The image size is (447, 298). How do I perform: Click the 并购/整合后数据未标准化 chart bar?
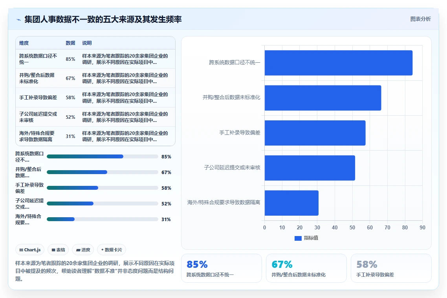coord(323,98)
